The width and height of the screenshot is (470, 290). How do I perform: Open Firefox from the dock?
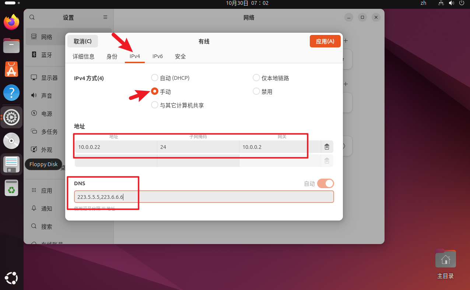11,22
